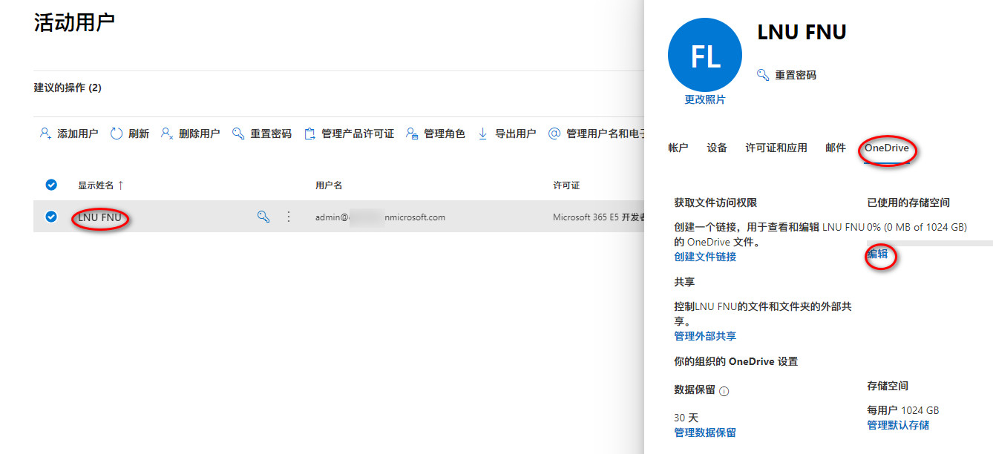Click the 重置密码 link in user panel
This screenshot has height=454, width=993.
pos(796,75)
